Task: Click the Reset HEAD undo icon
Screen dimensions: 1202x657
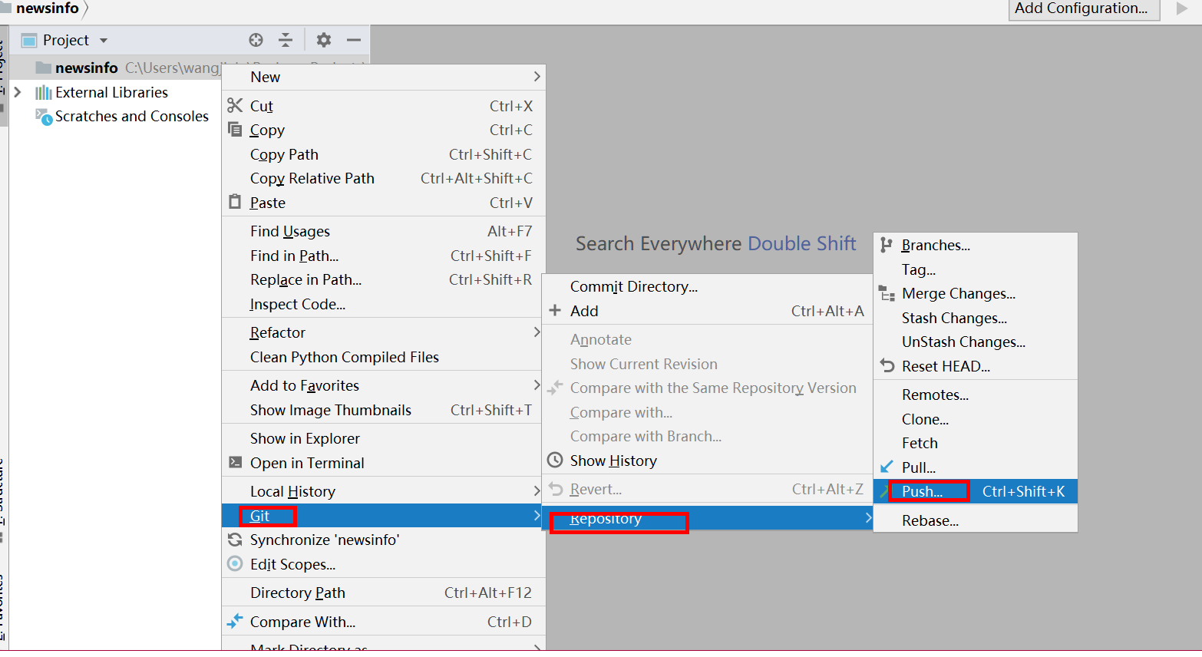Action: (x=887, y=365)
